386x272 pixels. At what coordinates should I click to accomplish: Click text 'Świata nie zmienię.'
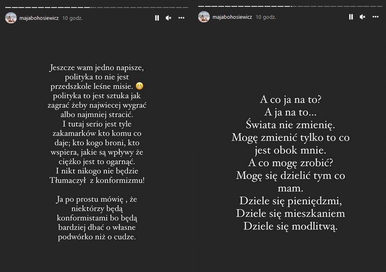click(x=291, y=125)
